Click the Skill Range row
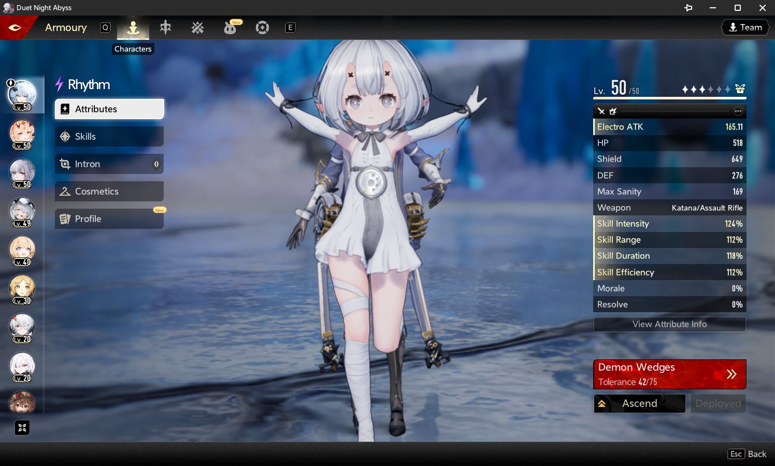Viewport: 775px width, 466px height. 670,240
